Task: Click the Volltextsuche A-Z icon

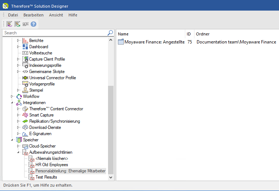Action: 25,53
